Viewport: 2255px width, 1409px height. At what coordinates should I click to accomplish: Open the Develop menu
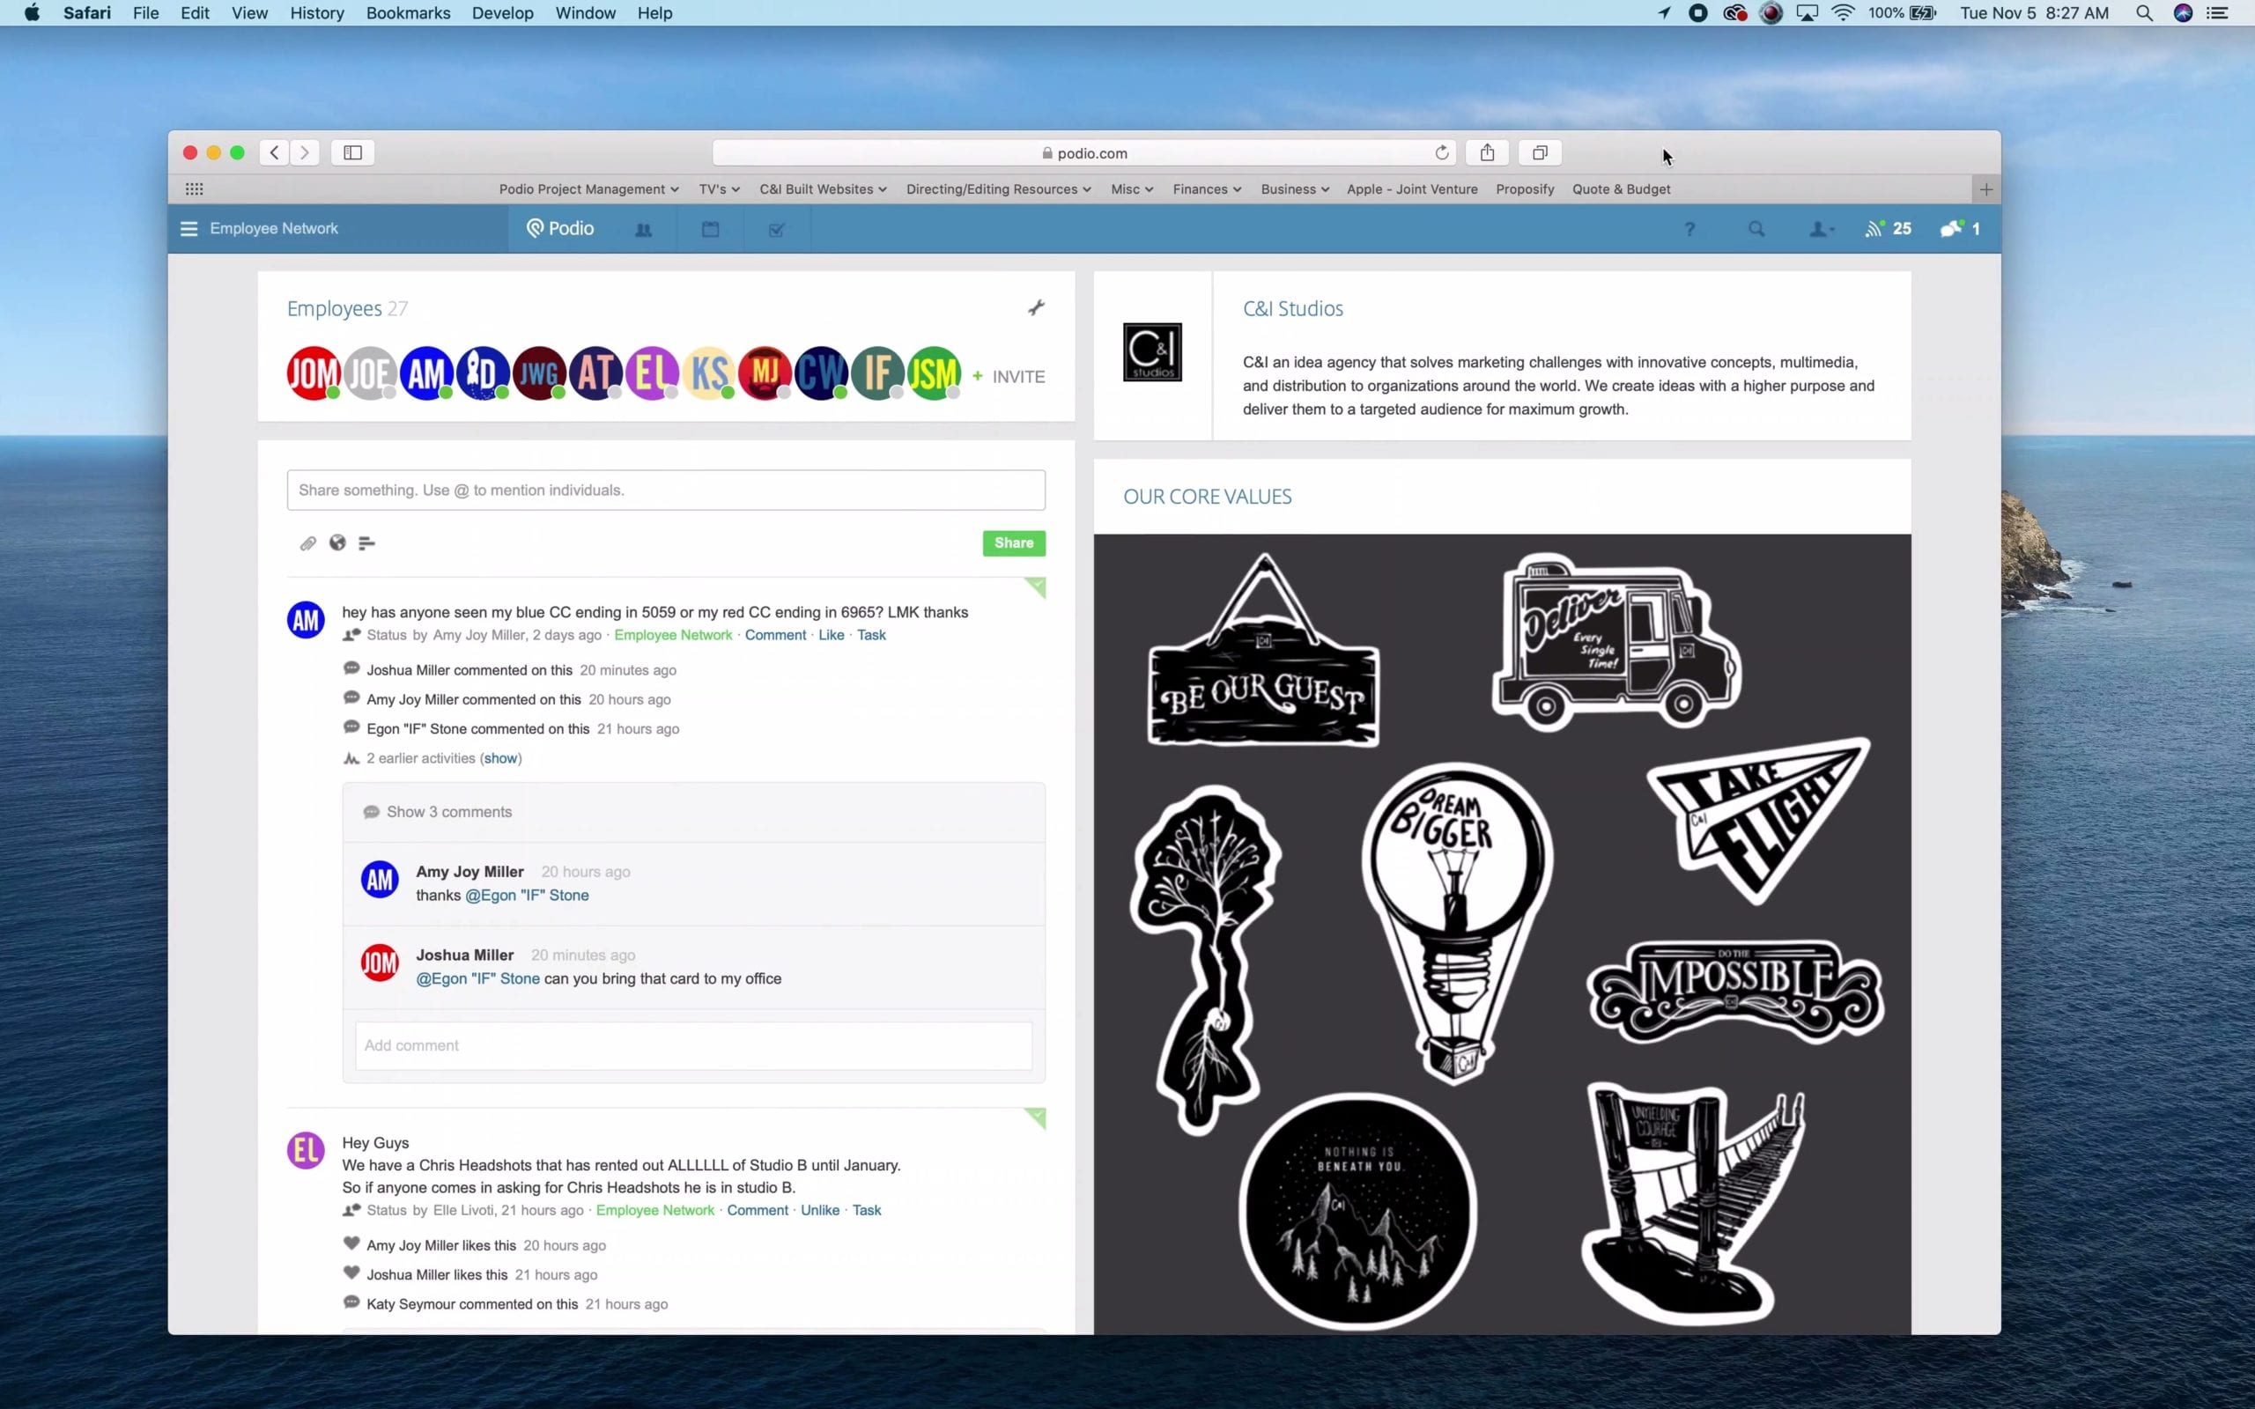tap(502, 13)
